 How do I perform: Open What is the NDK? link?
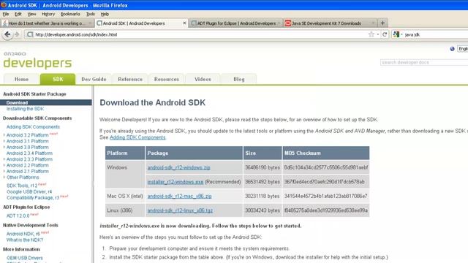coord(25,240)
